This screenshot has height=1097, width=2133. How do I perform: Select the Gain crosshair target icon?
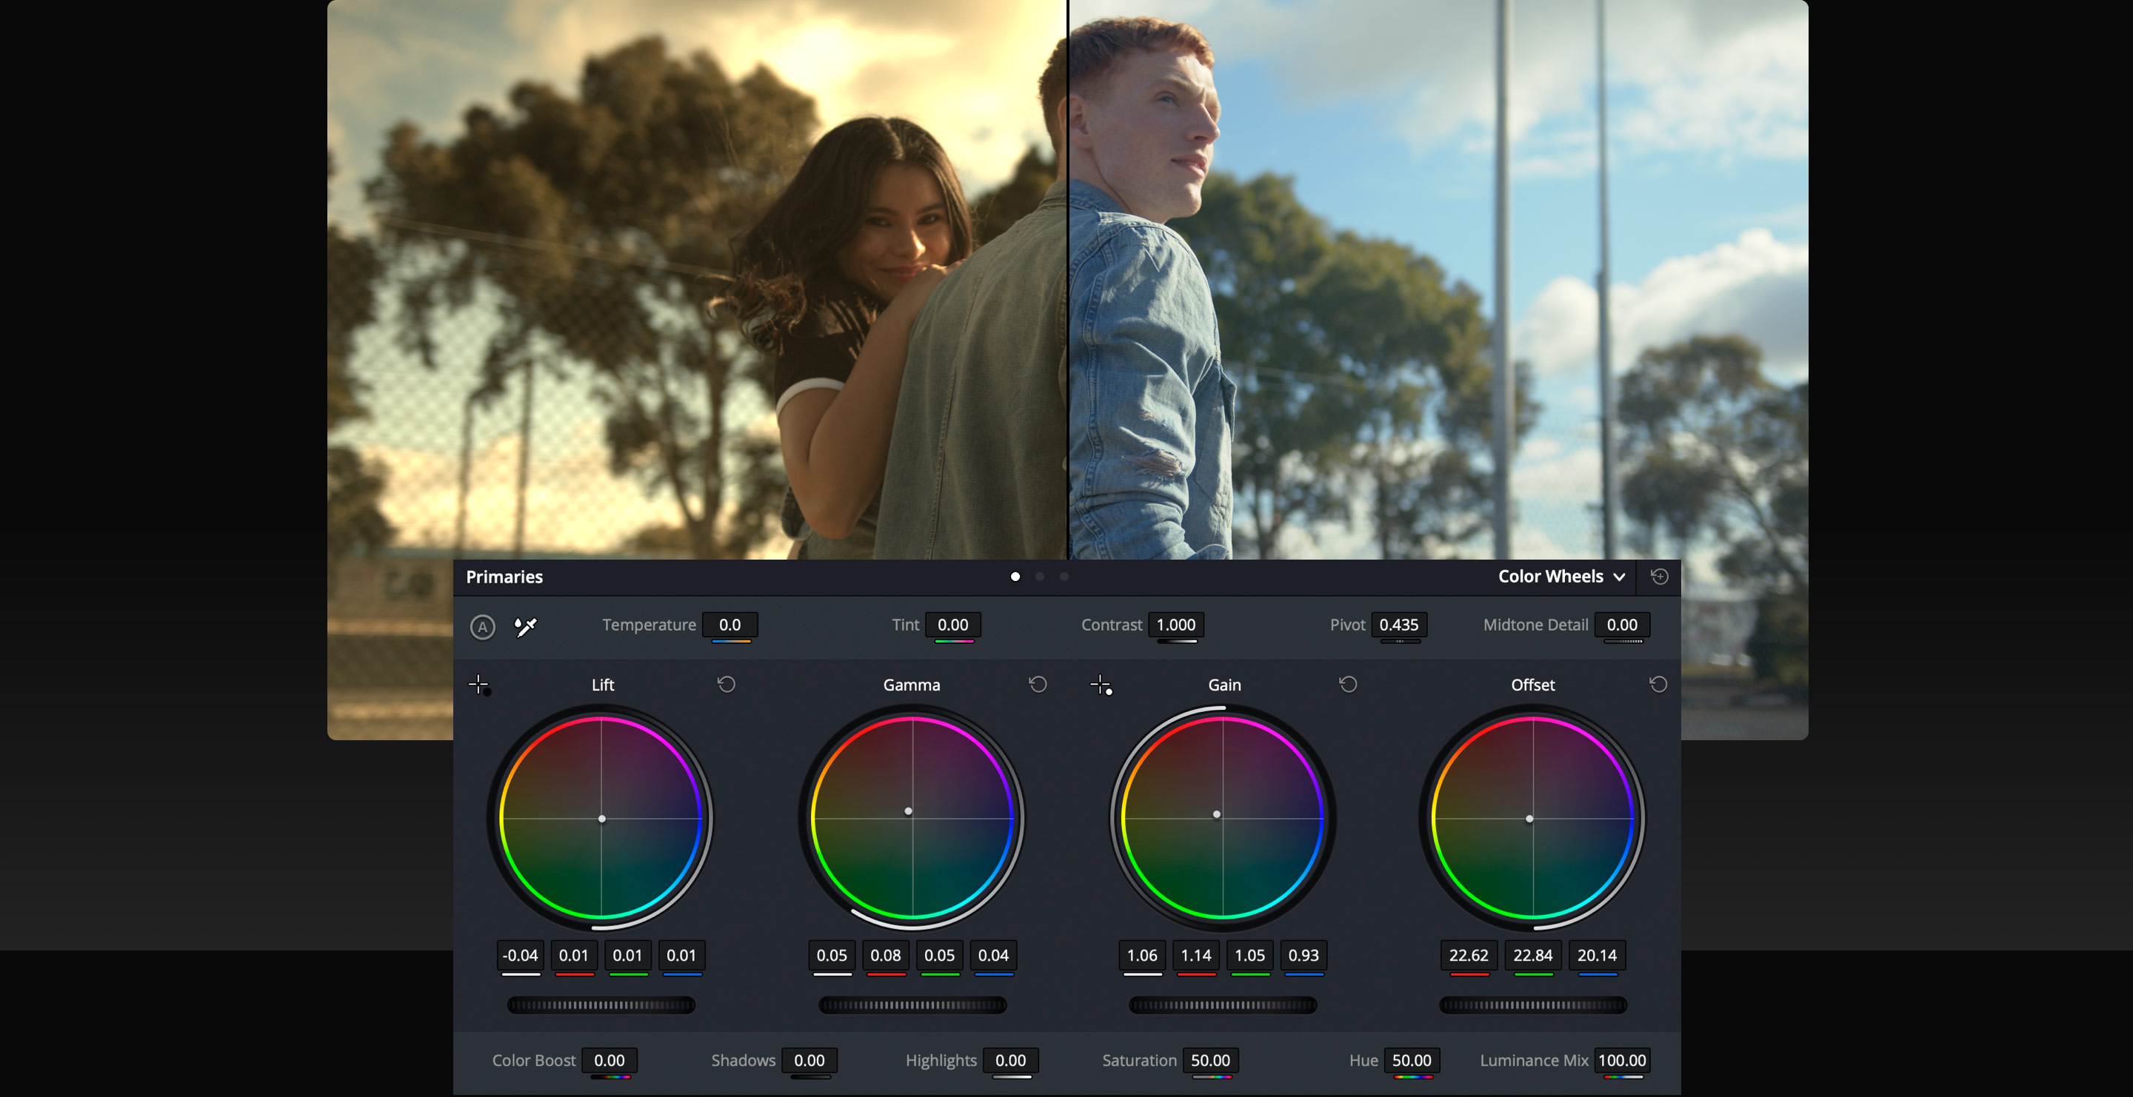click(1101, 683)
